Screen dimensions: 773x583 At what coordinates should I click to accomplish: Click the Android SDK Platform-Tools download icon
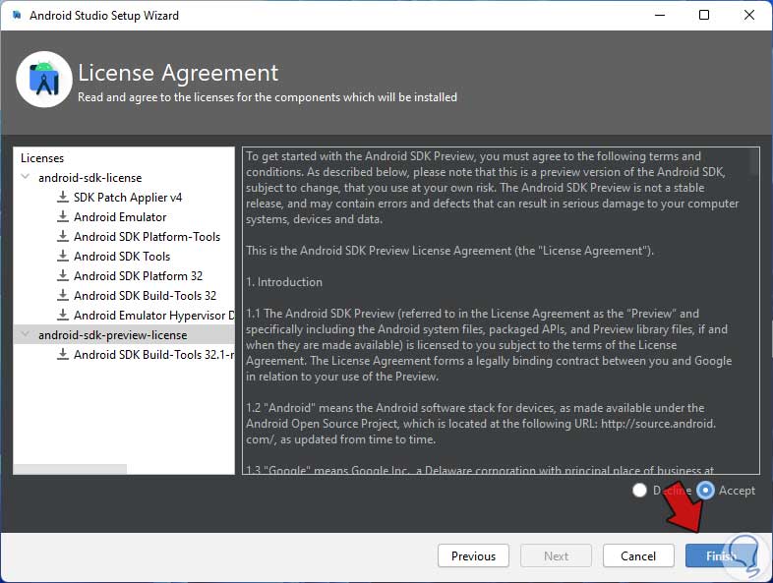click(63, 237)
